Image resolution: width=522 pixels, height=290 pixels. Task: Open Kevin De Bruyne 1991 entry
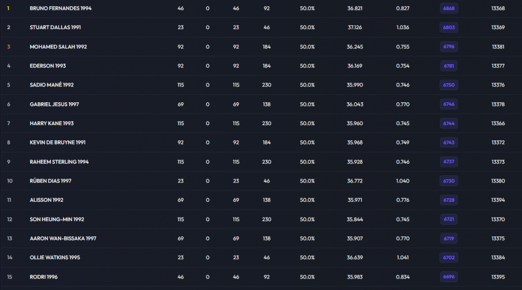click(x=57, y=142)
